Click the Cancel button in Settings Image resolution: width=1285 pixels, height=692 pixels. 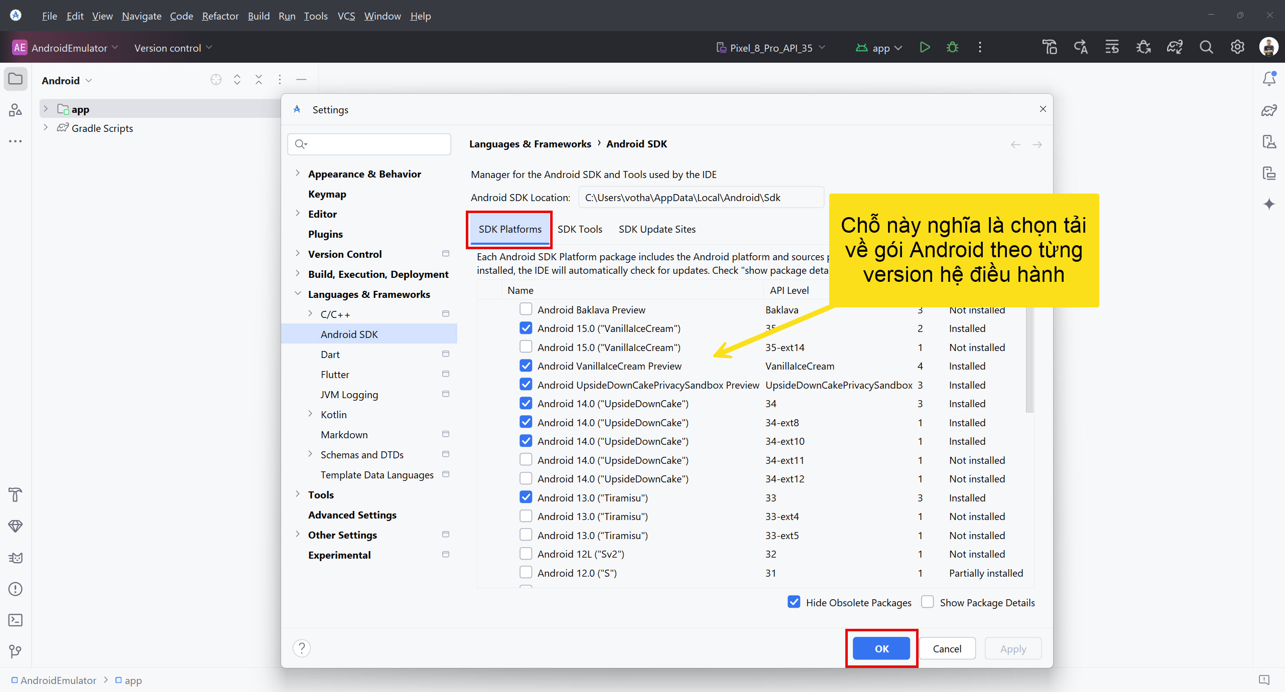coord(947,648)
